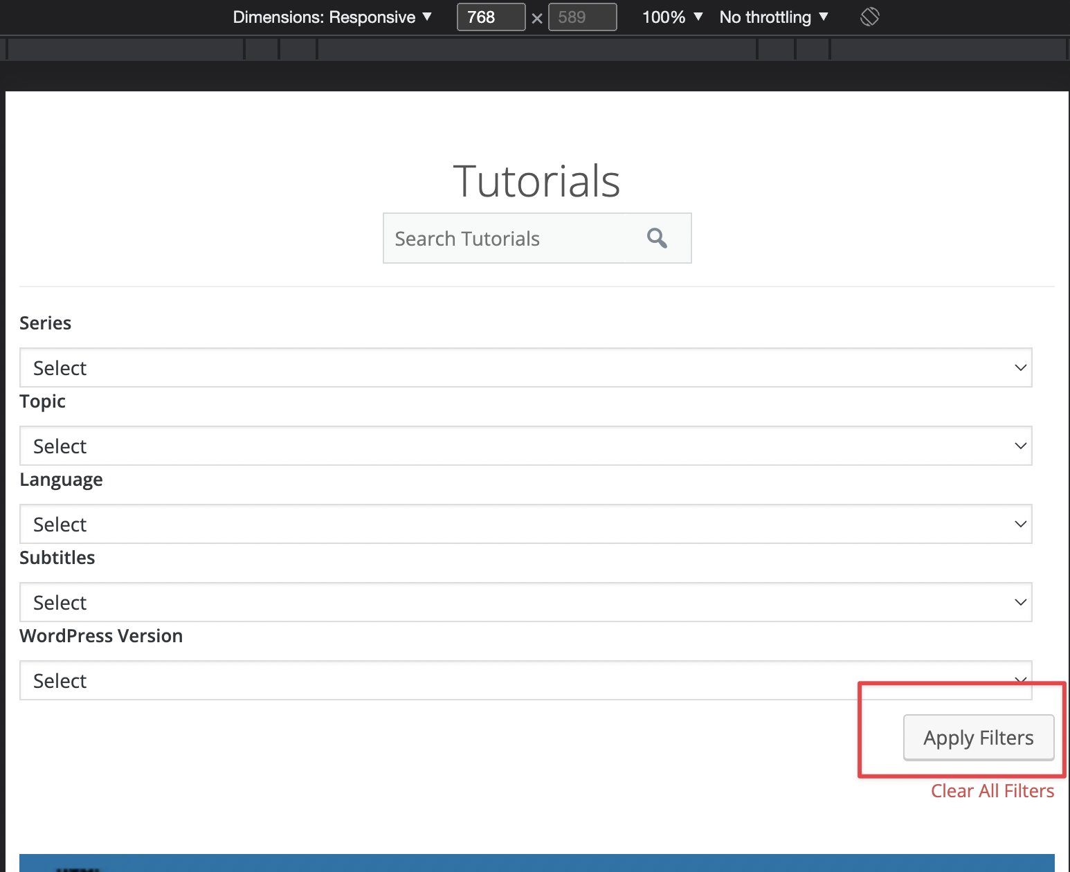Viewport: 1070px width, 872px height.
Task: Open the WordPress Version select dropdown
Action: pos(526,680)
